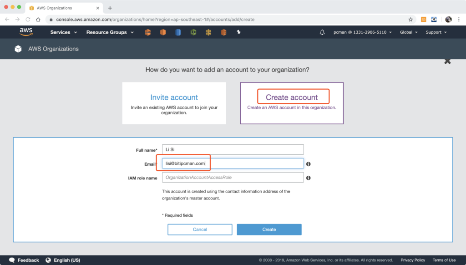Open the Support dropdown

436,32
